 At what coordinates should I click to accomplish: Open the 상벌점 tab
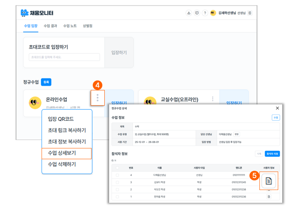(x=87, y=26)
